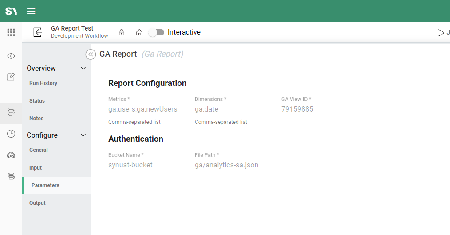Screen dimensions: 450x235
Task: Click the GA Report Test workflow title
Action: (72, 28)
